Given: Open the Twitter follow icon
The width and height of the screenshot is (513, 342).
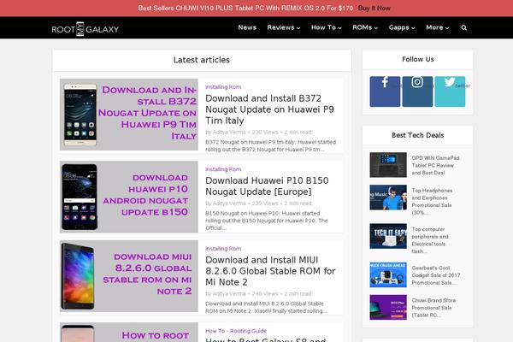Looking at the screenshot, I should coord(450,91).
